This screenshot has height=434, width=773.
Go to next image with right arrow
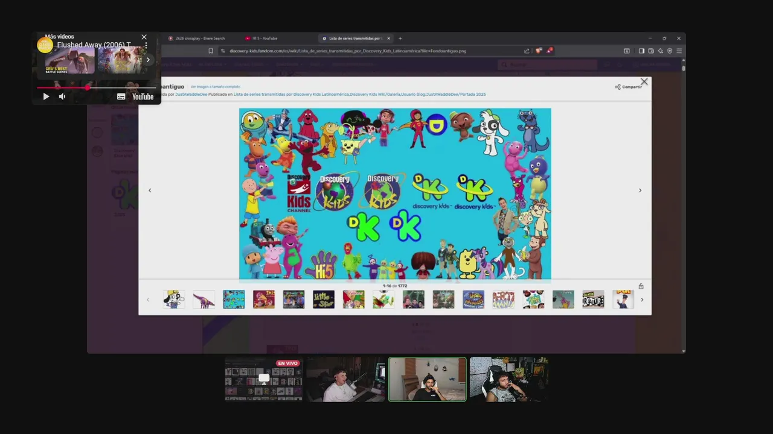pos(640,190)
